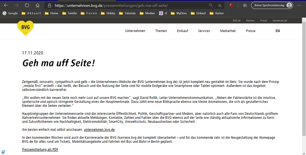Click the browser back arrow
The width and height of the screenshot is (306, 155).
[6, 5]
